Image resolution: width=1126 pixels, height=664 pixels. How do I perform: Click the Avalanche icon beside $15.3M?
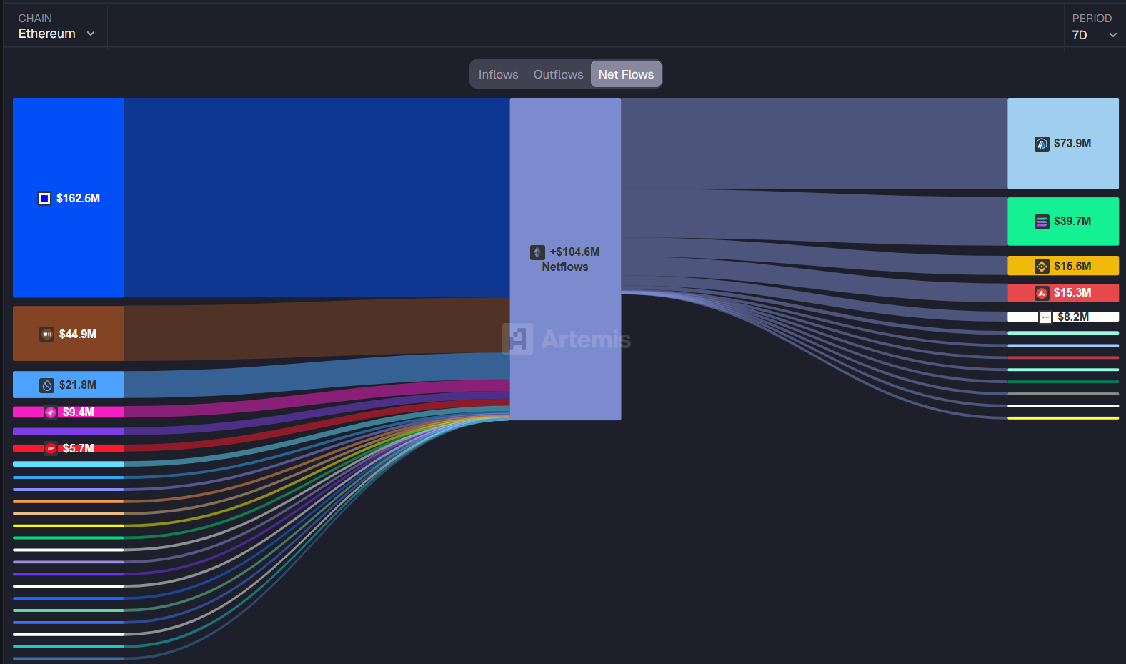tap(1042, 293)
